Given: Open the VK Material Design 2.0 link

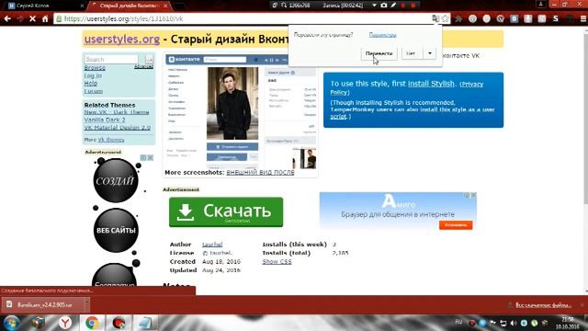Looking at the screenshot, I should [118, 128].
